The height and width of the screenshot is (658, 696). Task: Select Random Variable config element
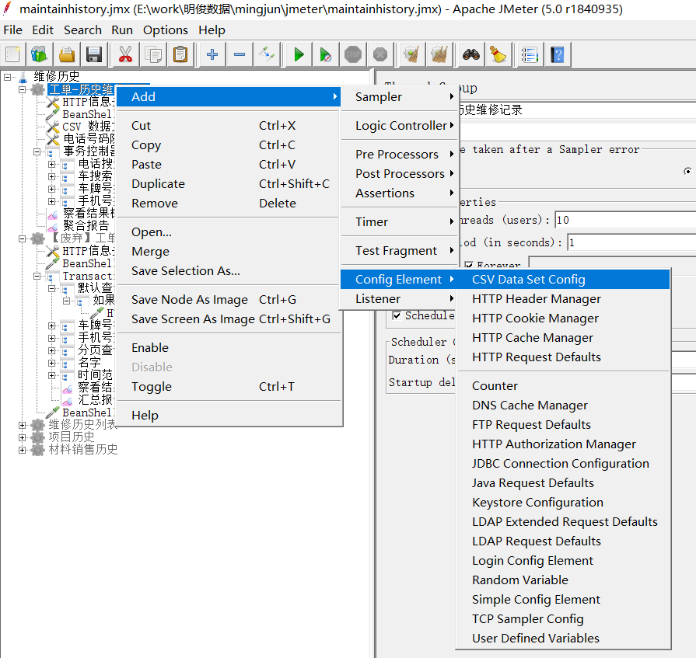tap(563, 580)
